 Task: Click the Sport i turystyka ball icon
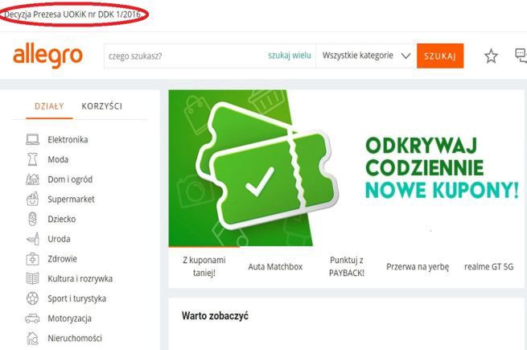[x=33, y=299]
